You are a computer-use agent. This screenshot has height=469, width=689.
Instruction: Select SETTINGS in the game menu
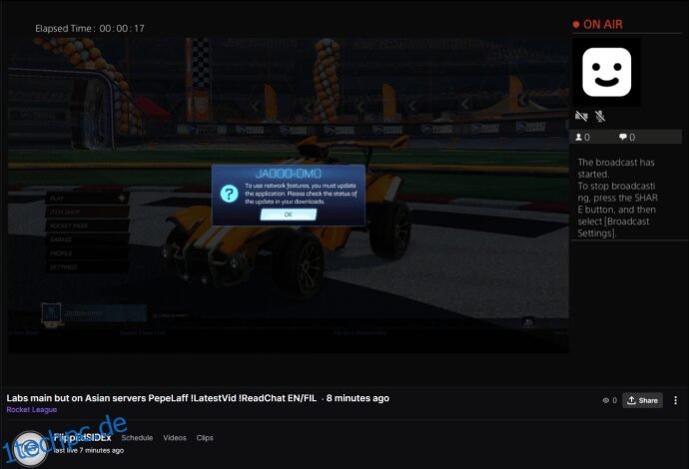coord(87,267)
